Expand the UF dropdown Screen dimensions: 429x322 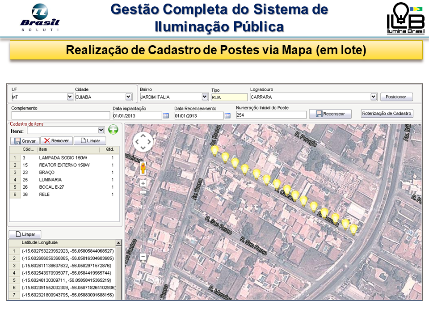(70, 97)
